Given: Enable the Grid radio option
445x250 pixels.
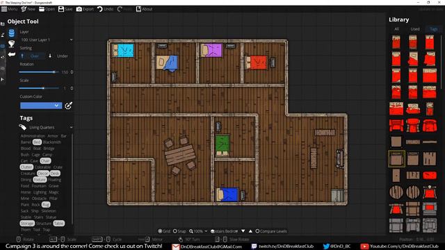Looking at the screenshot, I should [x=164, y=231].
